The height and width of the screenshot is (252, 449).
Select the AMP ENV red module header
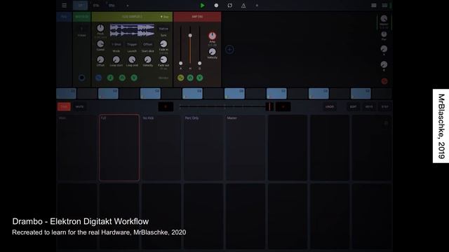click(x=197, y=17)
